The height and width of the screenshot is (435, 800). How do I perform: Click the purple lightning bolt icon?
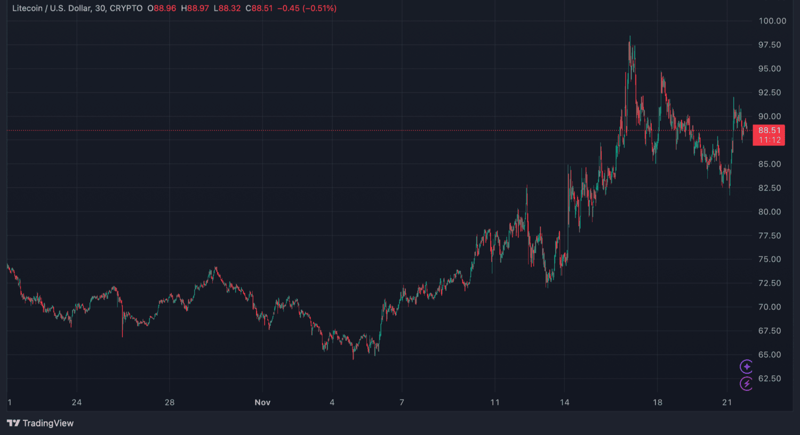[x=746, y=383]
